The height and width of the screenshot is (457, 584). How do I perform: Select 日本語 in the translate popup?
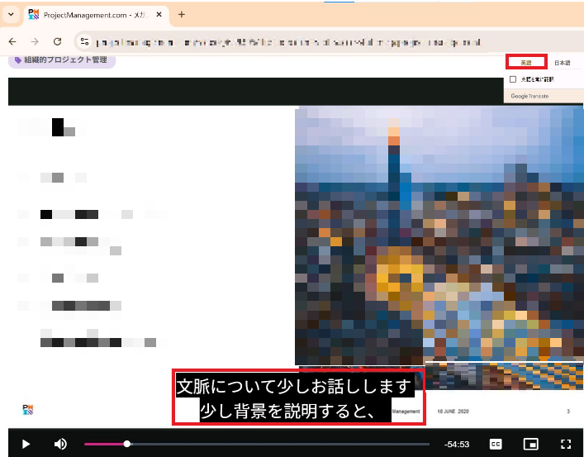[562, 63]
